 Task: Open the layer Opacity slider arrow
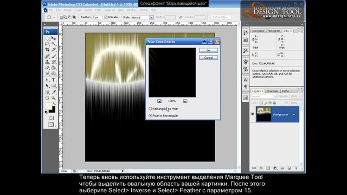coord(300,96)
